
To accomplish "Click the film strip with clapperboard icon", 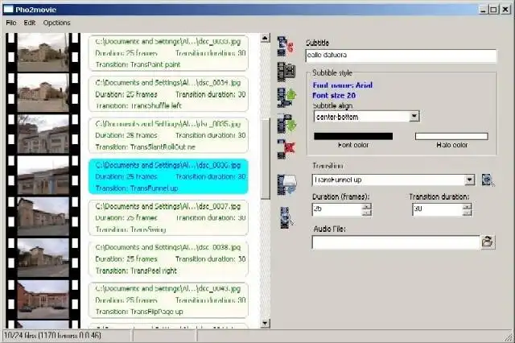I will tap(286, 72).
